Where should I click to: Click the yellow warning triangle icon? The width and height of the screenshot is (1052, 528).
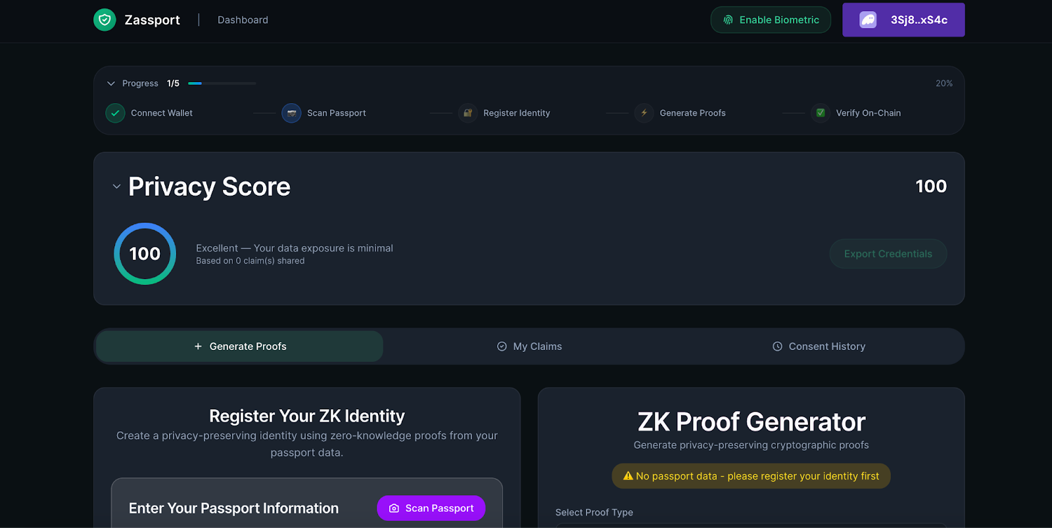(x=628, y=476)
